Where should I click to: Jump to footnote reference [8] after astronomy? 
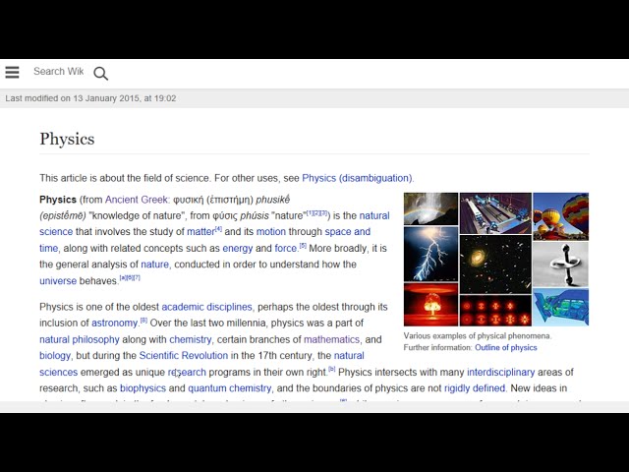click(x=143, y=321)
